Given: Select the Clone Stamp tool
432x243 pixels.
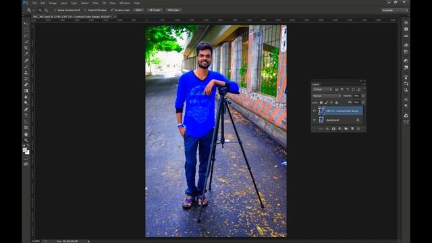Looking at the screenshot, I should coord(26,73).
